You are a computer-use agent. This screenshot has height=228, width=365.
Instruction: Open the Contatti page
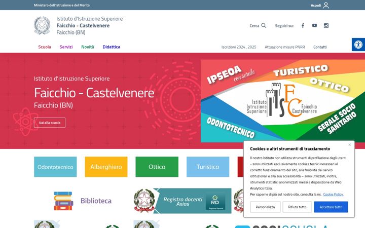pyautogui.click(x=320, y=47)
